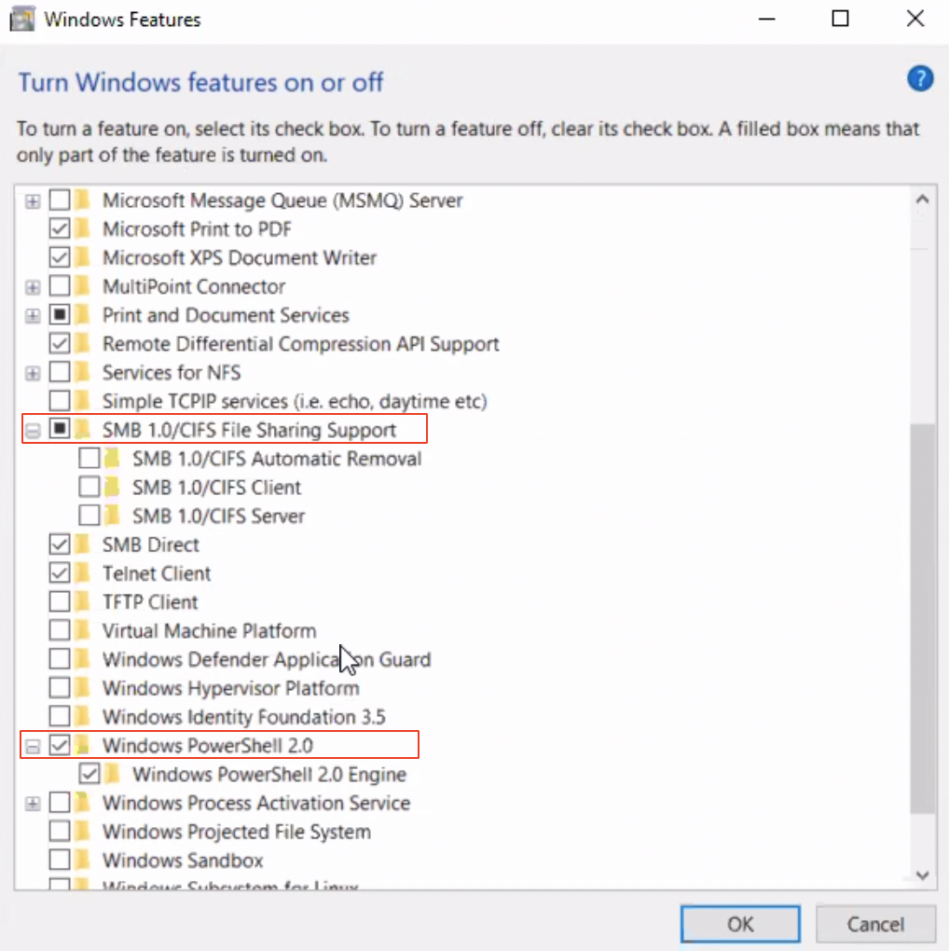Check SMB 1.0/CIFS Automatic Removal checkbox

[x=89, y=458]
